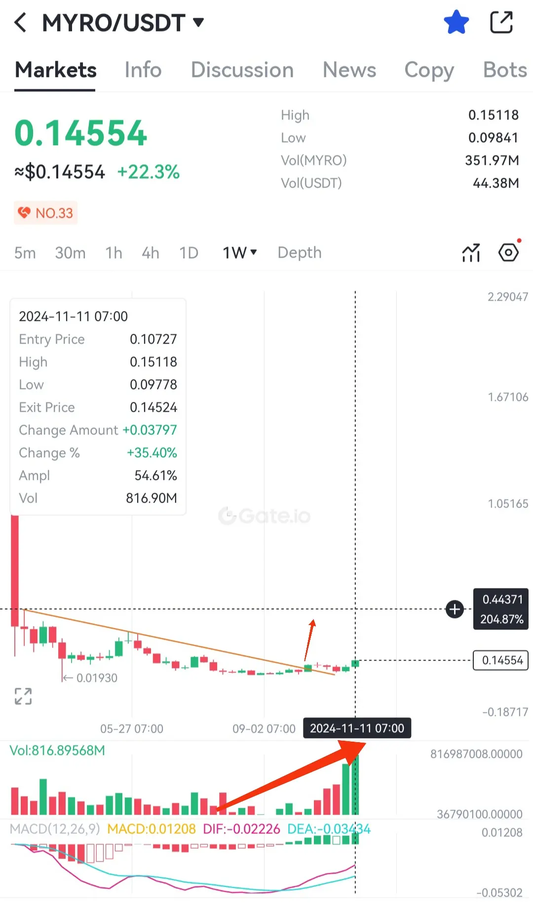Select the Copy tab
This screenshot has height=908, width=533.
429,71
